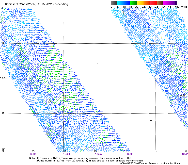Click the red 30-35 knots legend color
Viewport: 188px width, 165px height.
pyautogui.click(x=153, y=3)
